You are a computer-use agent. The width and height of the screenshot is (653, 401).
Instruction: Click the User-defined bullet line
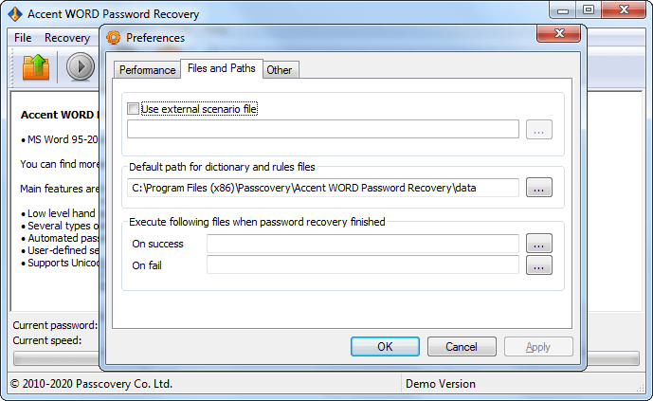pyautogui.click(x=60, y=250)
